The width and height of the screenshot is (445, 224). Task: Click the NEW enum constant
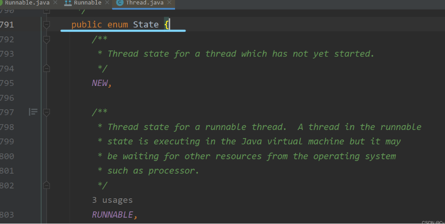click(x=100, y=83)
